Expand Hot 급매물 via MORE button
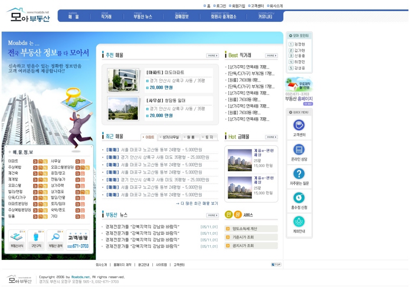The image size is (410, 293). click(271, 137)
